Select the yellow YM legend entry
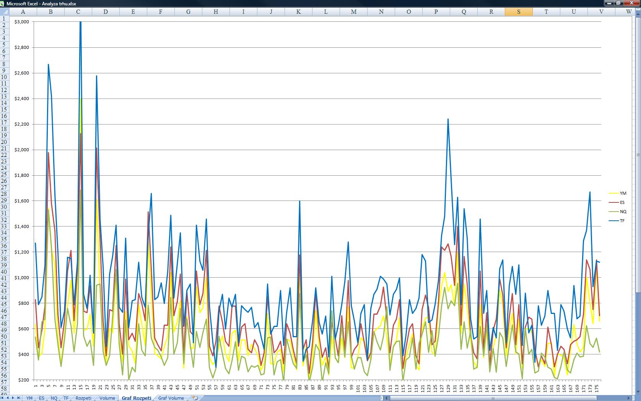The image size is (641, 401). tap(618, 193)
